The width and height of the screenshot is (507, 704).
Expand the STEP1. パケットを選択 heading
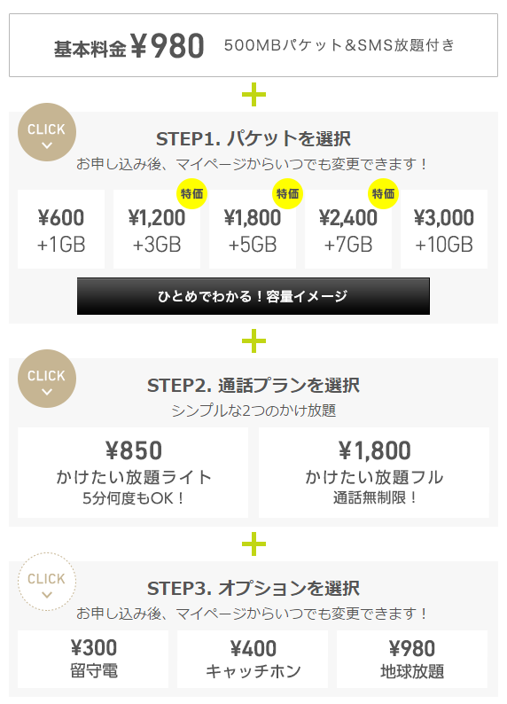click(253, 138)
